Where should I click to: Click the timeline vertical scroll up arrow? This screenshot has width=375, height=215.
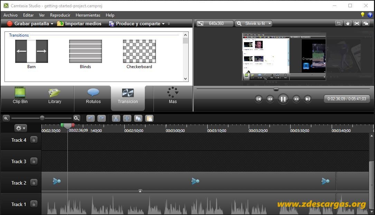pyautogui.click(x=372, y=135)
